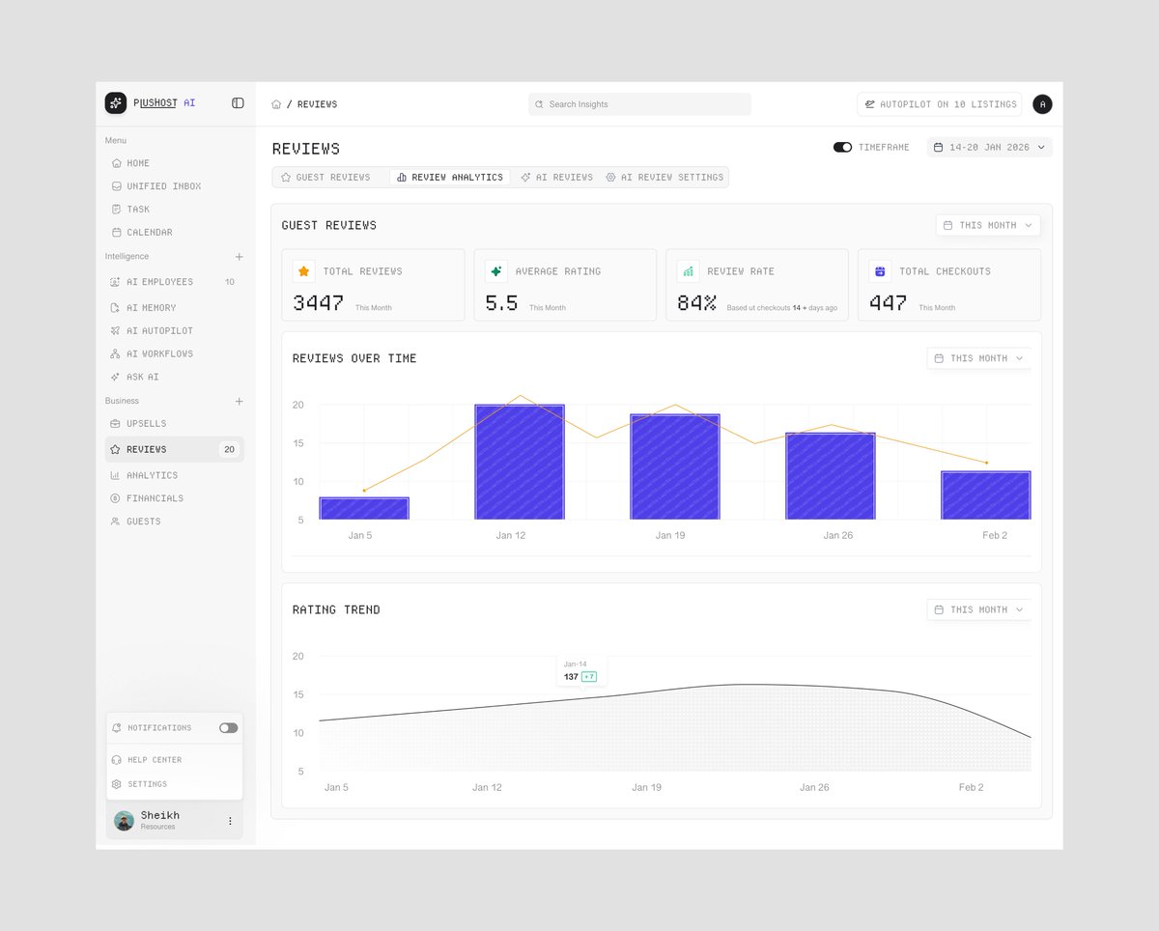Click Autopilot on 10 Listings button
The width and height of the screenshot is (1159, 931).
tap(939, 104)
